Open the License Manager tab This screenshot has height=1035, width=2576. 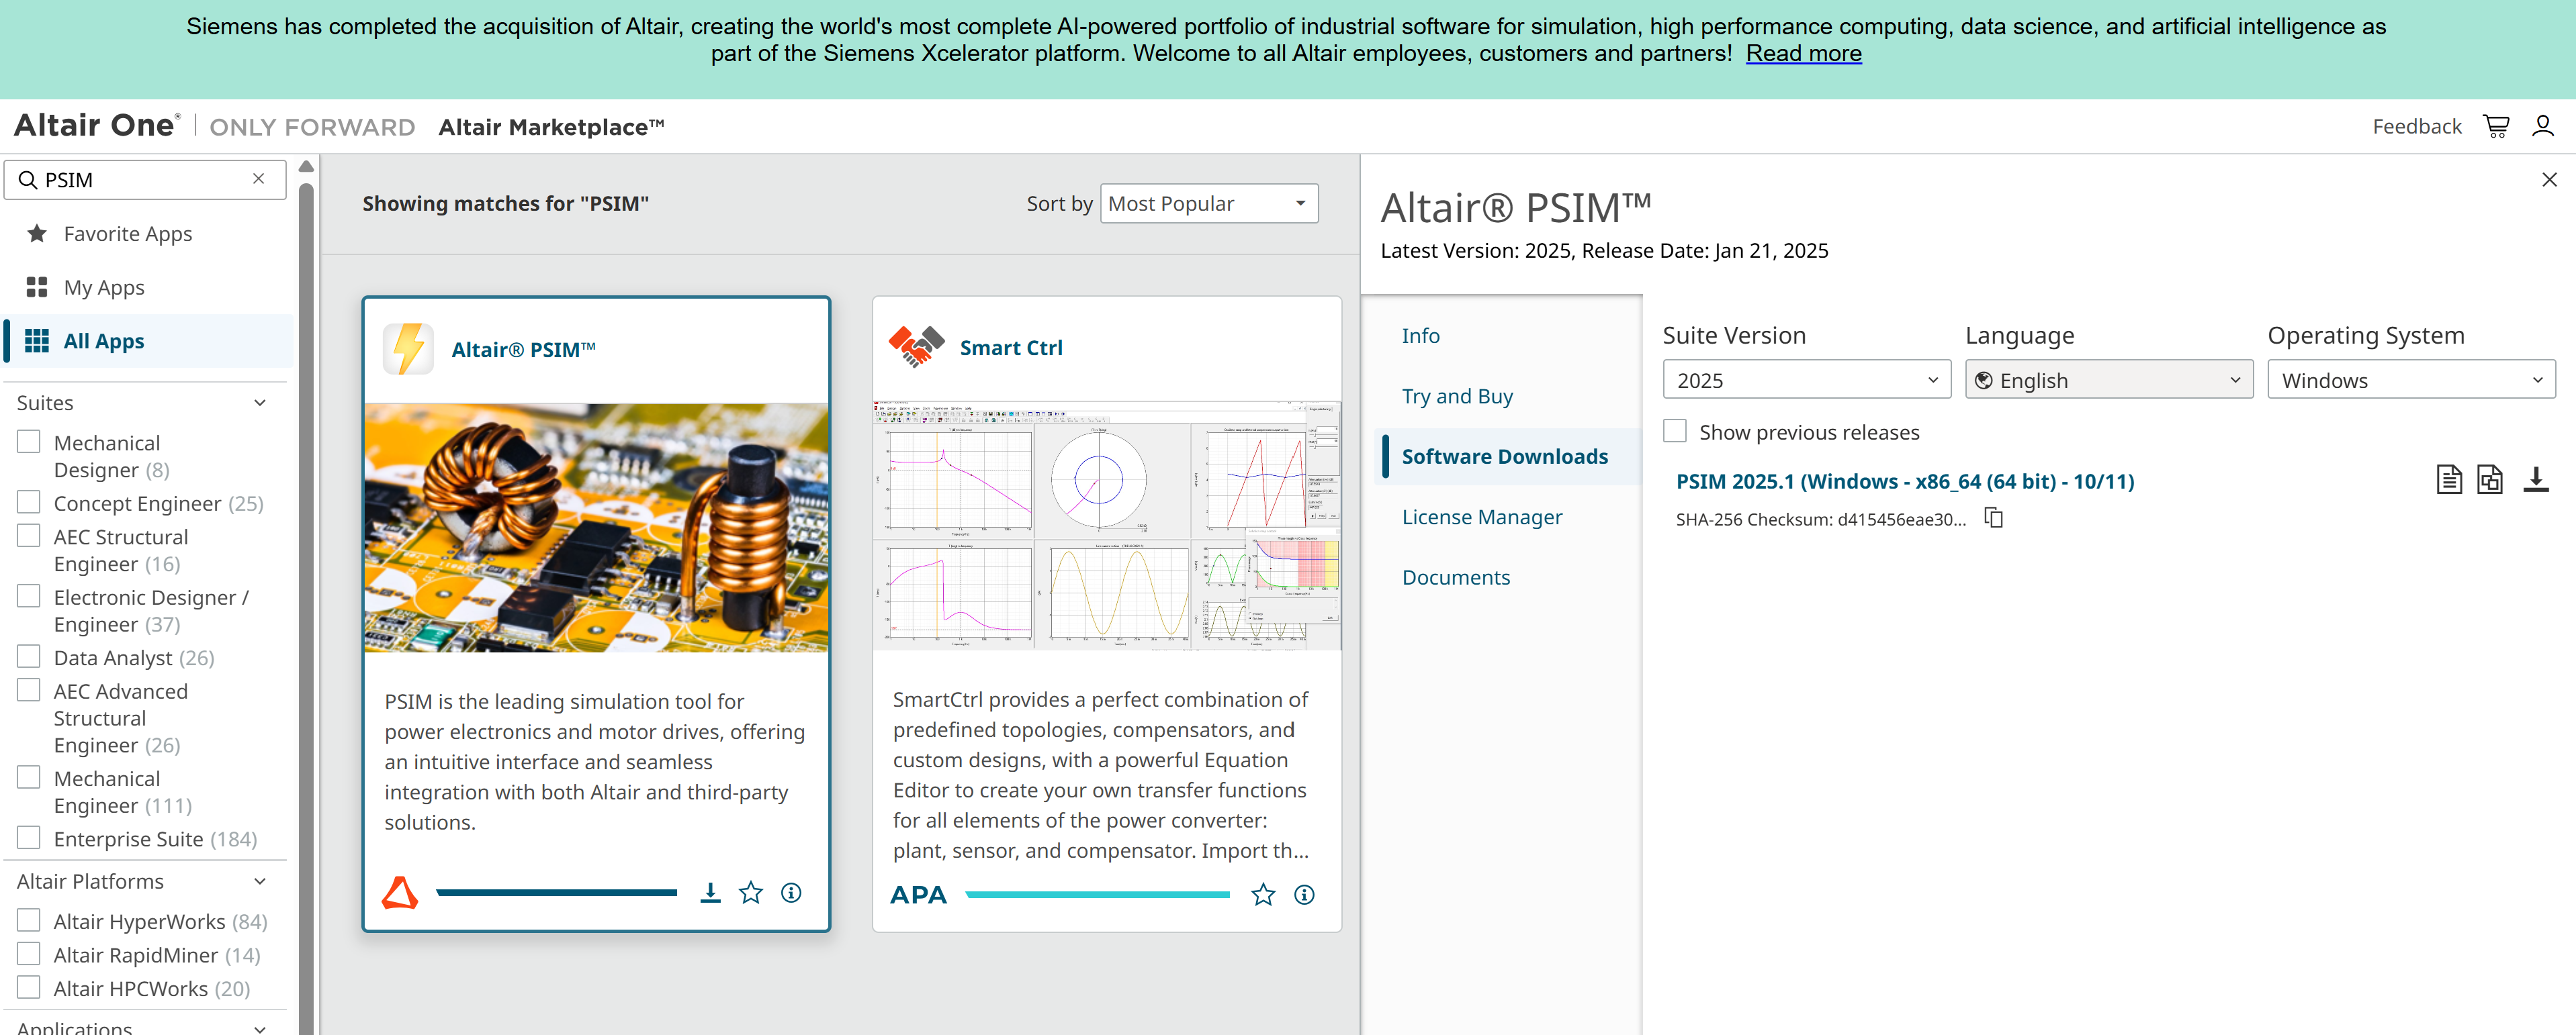point(1481,517)
